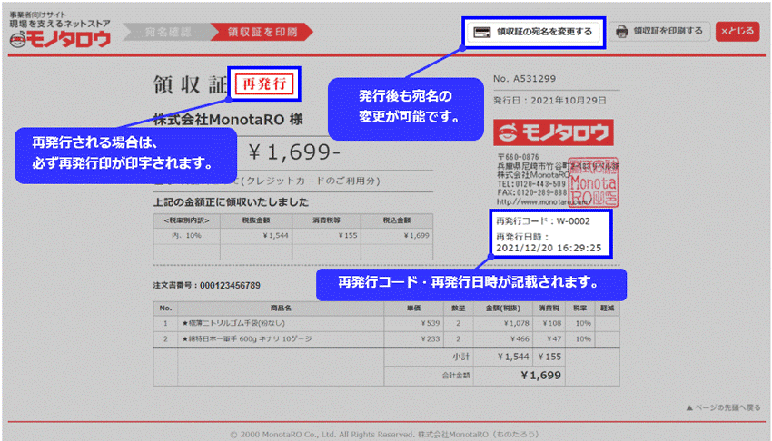
Task: Select the 宛名確認 step tab
Action: tap(168, 33)
